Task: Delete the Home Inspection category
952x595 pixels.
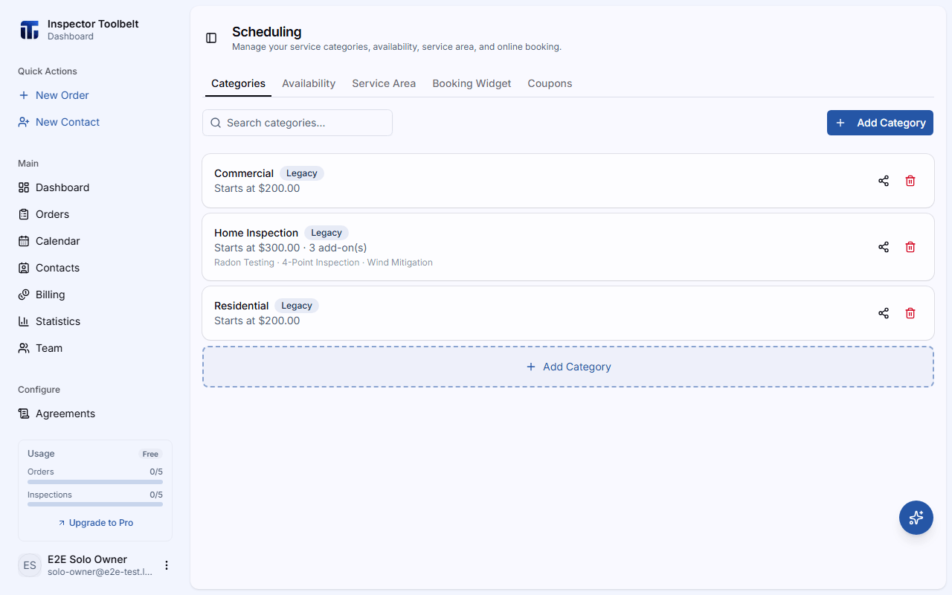Action: (910, 247)
